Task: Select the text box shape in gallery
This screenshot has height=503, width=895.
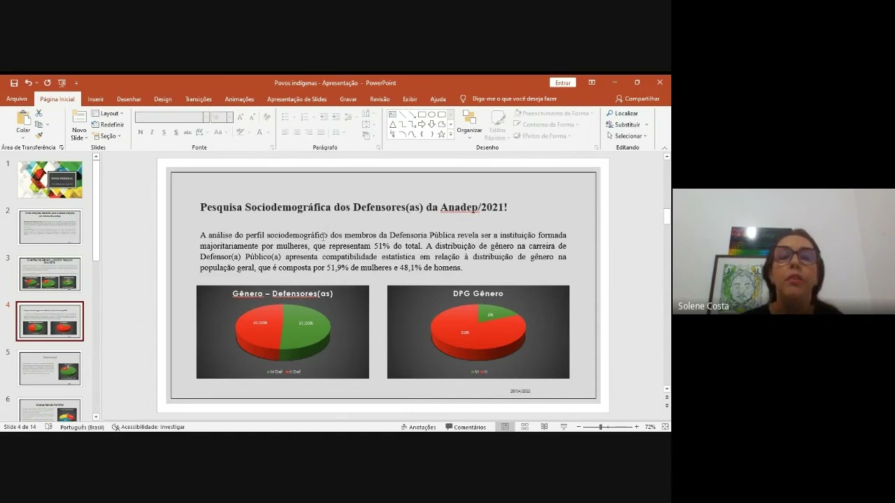Action: 392,115
